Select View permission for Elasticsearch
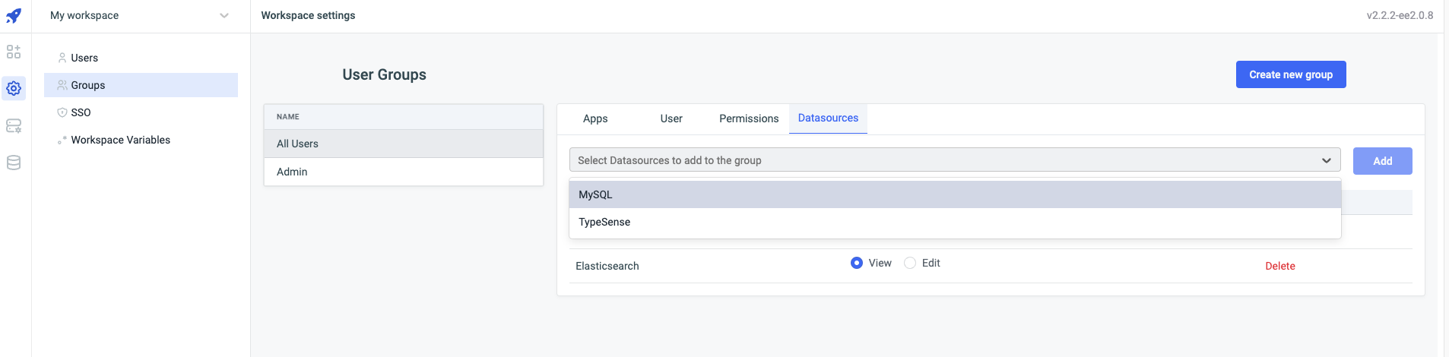1449x357 pixels. (x=857, y=263)
